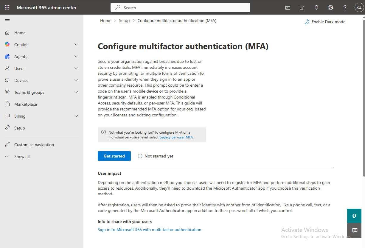Image resolution: width=365 pixels, height=248 pixels.
Task: Open the feedback chat button
Action: (354, 230)
